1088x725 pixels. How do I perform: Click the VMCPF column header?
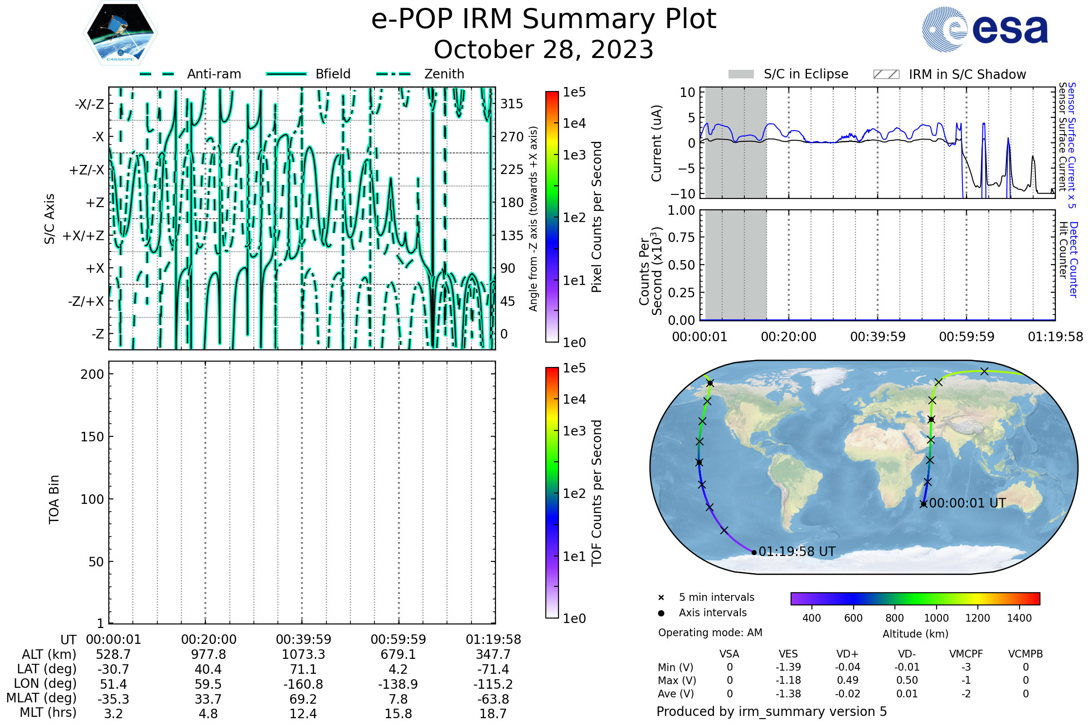[x=966, y=654]
